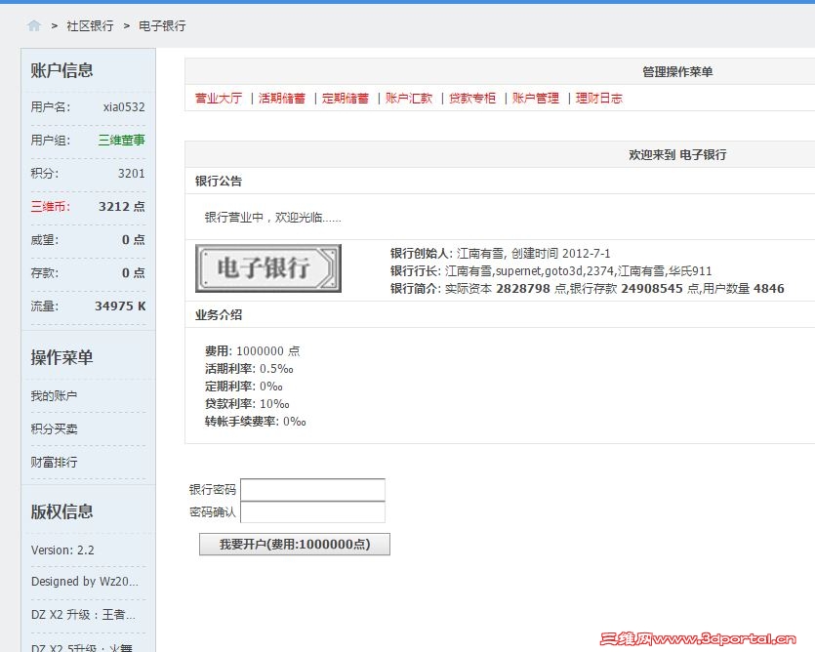815x652 pixels.
Task: Click the 银行行长 line
Action: point(550,271)
